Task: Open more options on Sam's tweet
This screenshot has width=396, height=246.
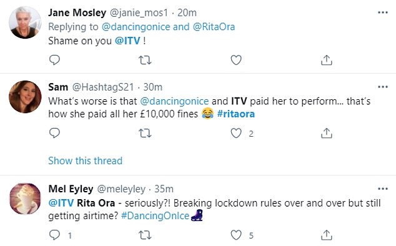Action: pyautogui.click(x=383, y=87)
